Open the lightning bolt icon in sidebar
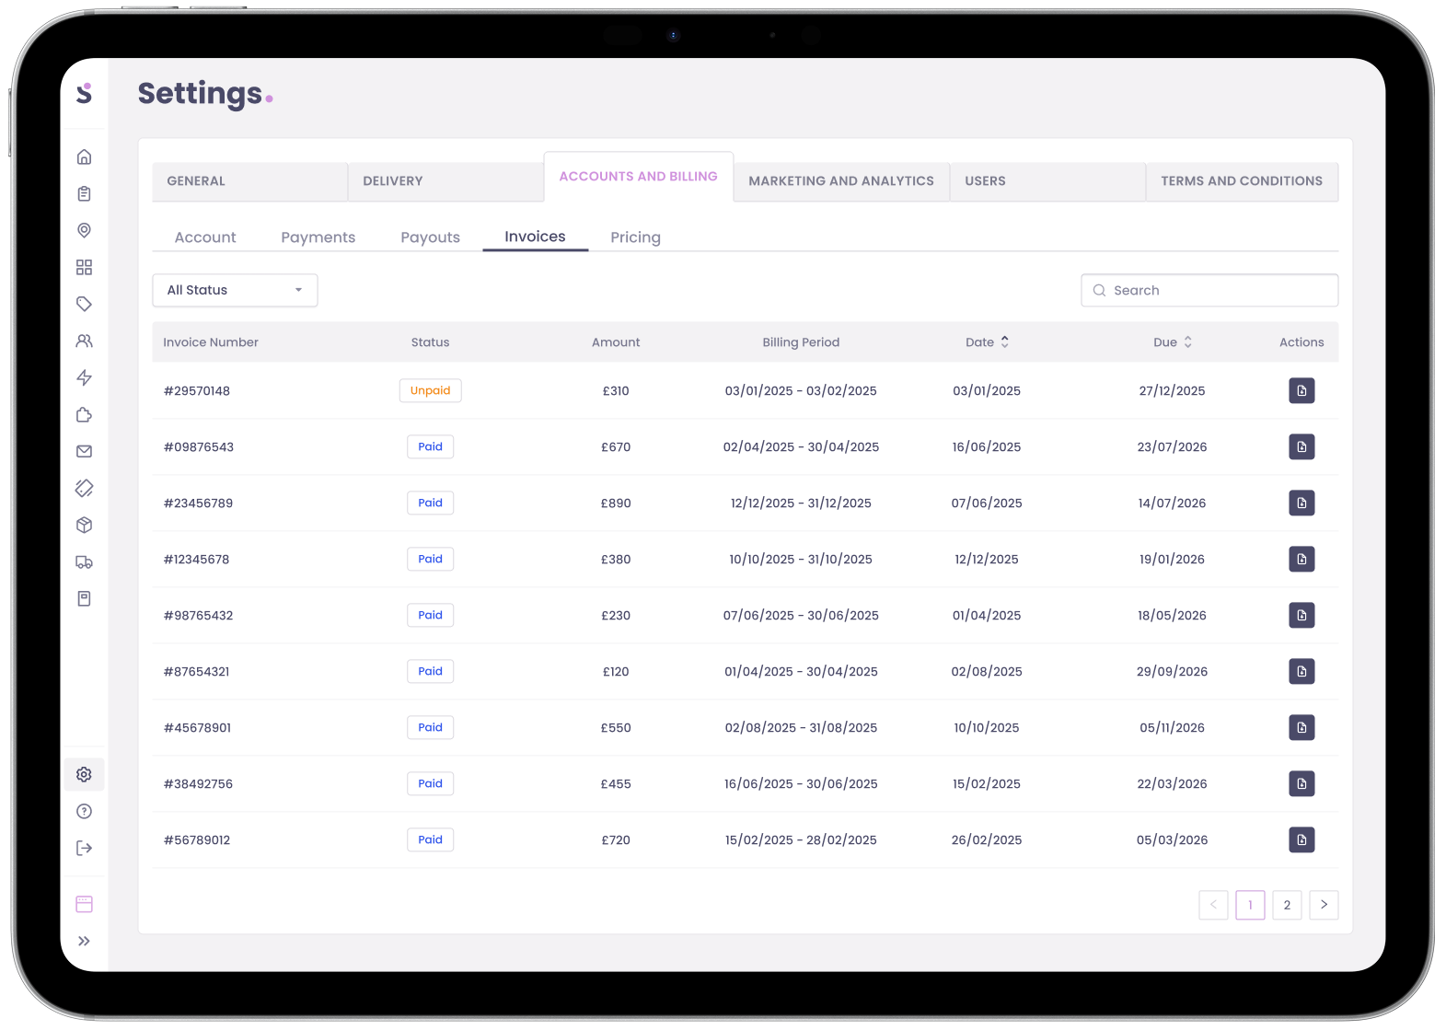The width and height of the screenshot is (1446, 1030). [x=84, y=377]
